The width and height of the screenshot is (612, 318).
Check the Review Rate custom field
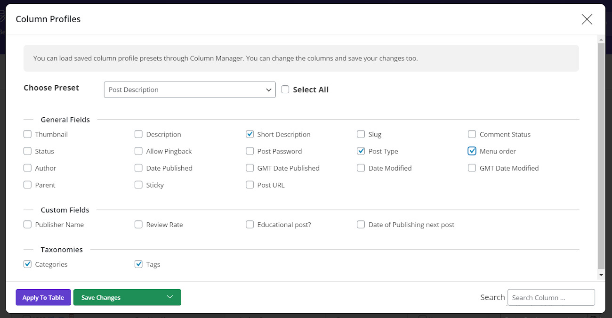(x=138, y=225)
